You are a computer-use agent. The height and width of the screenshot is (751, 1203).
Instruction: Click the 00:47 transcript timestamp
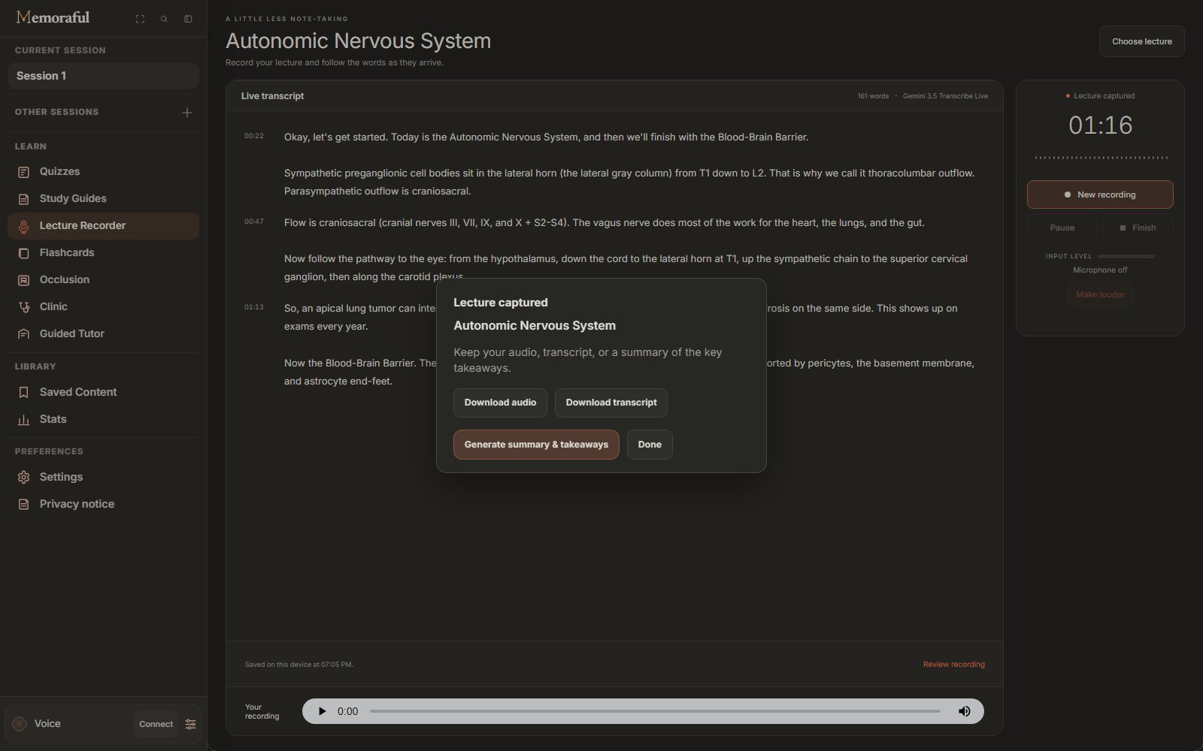pos(253,222)
